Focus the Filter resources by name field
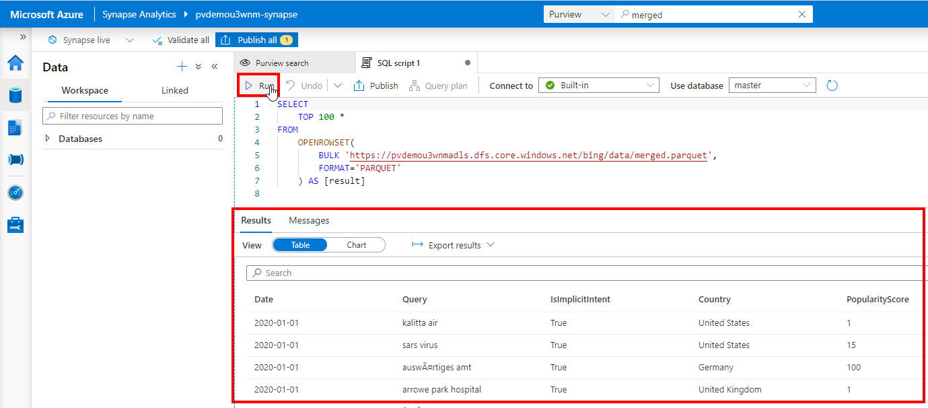 click(133, 116)
